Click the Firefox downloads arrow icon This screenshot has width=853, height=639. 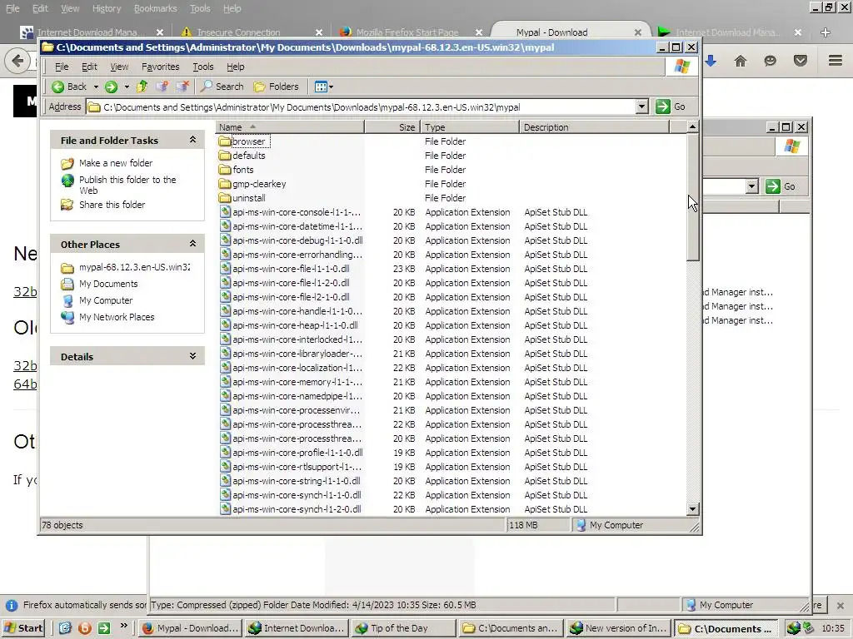click(x=711, y=61)
